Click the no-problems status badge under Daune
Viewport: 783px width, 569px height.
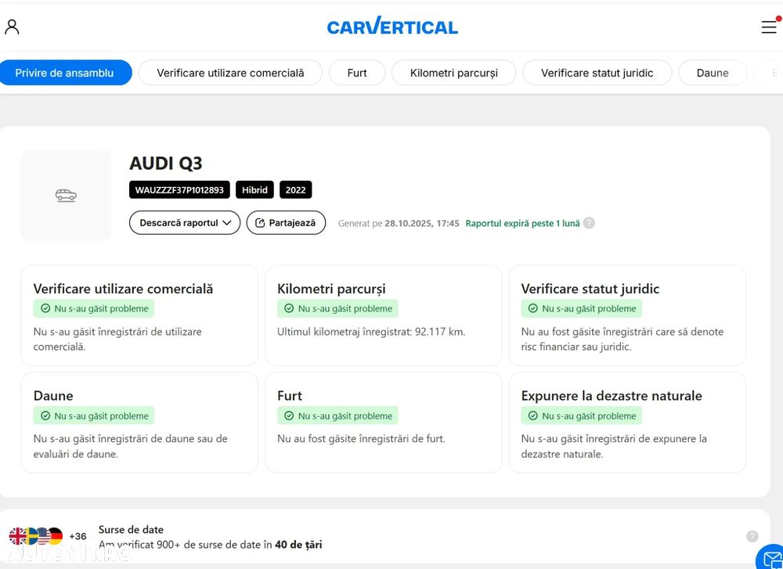tap(94, 416)
